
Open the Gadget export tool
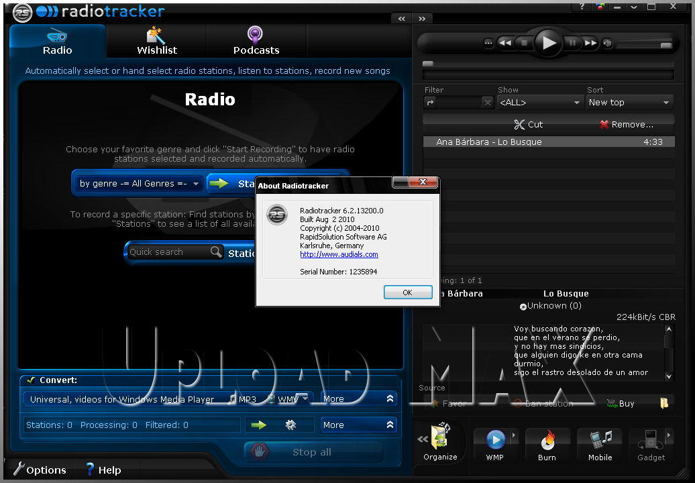coord(651,445)
